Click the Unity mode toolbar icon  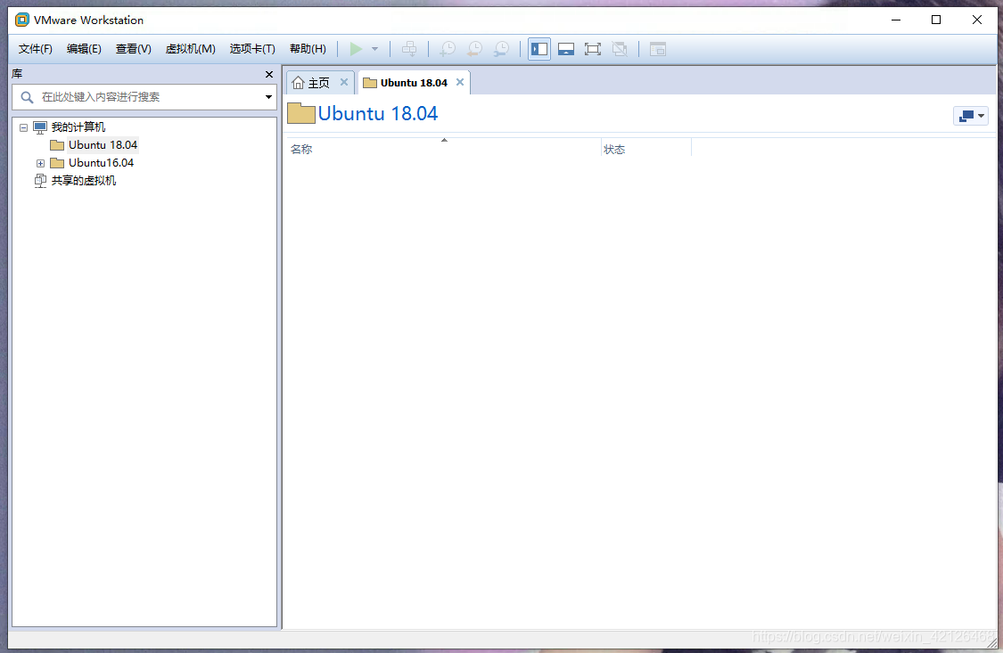pos(620,49)
